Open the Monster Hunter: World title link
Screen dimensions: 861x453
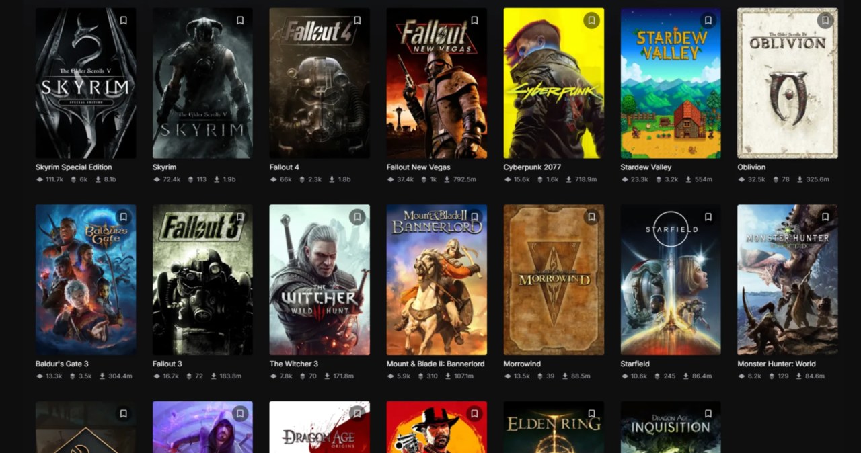point(777,364)
